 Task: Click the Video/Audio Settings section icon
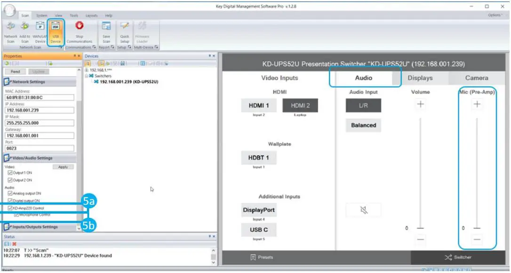point(8,158)
